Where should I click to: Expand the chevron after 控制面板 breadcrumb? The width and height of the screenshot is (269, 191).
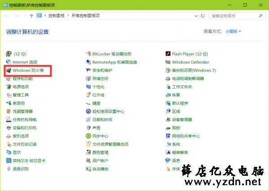68,16
